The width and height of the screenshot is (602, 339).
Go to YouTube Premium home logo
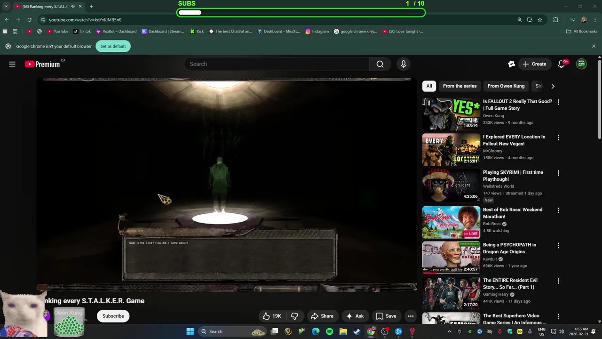[x=42, y=64]
